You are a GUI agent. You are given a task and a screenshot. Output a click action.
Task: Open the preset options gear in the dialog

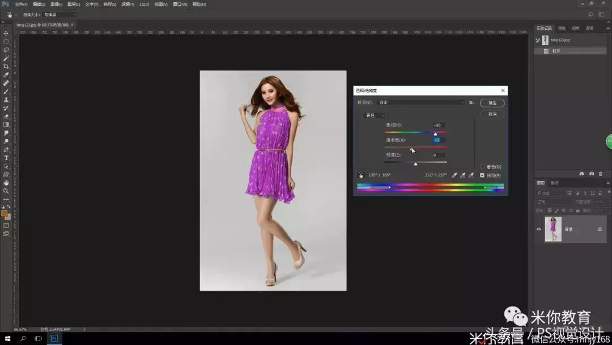pyautogui.click(x=471, y=103)
